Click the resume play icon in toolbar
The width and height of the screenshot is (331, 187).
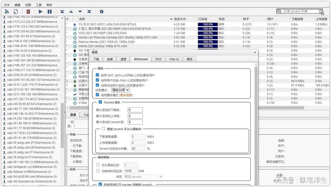(x=40, y=12)
